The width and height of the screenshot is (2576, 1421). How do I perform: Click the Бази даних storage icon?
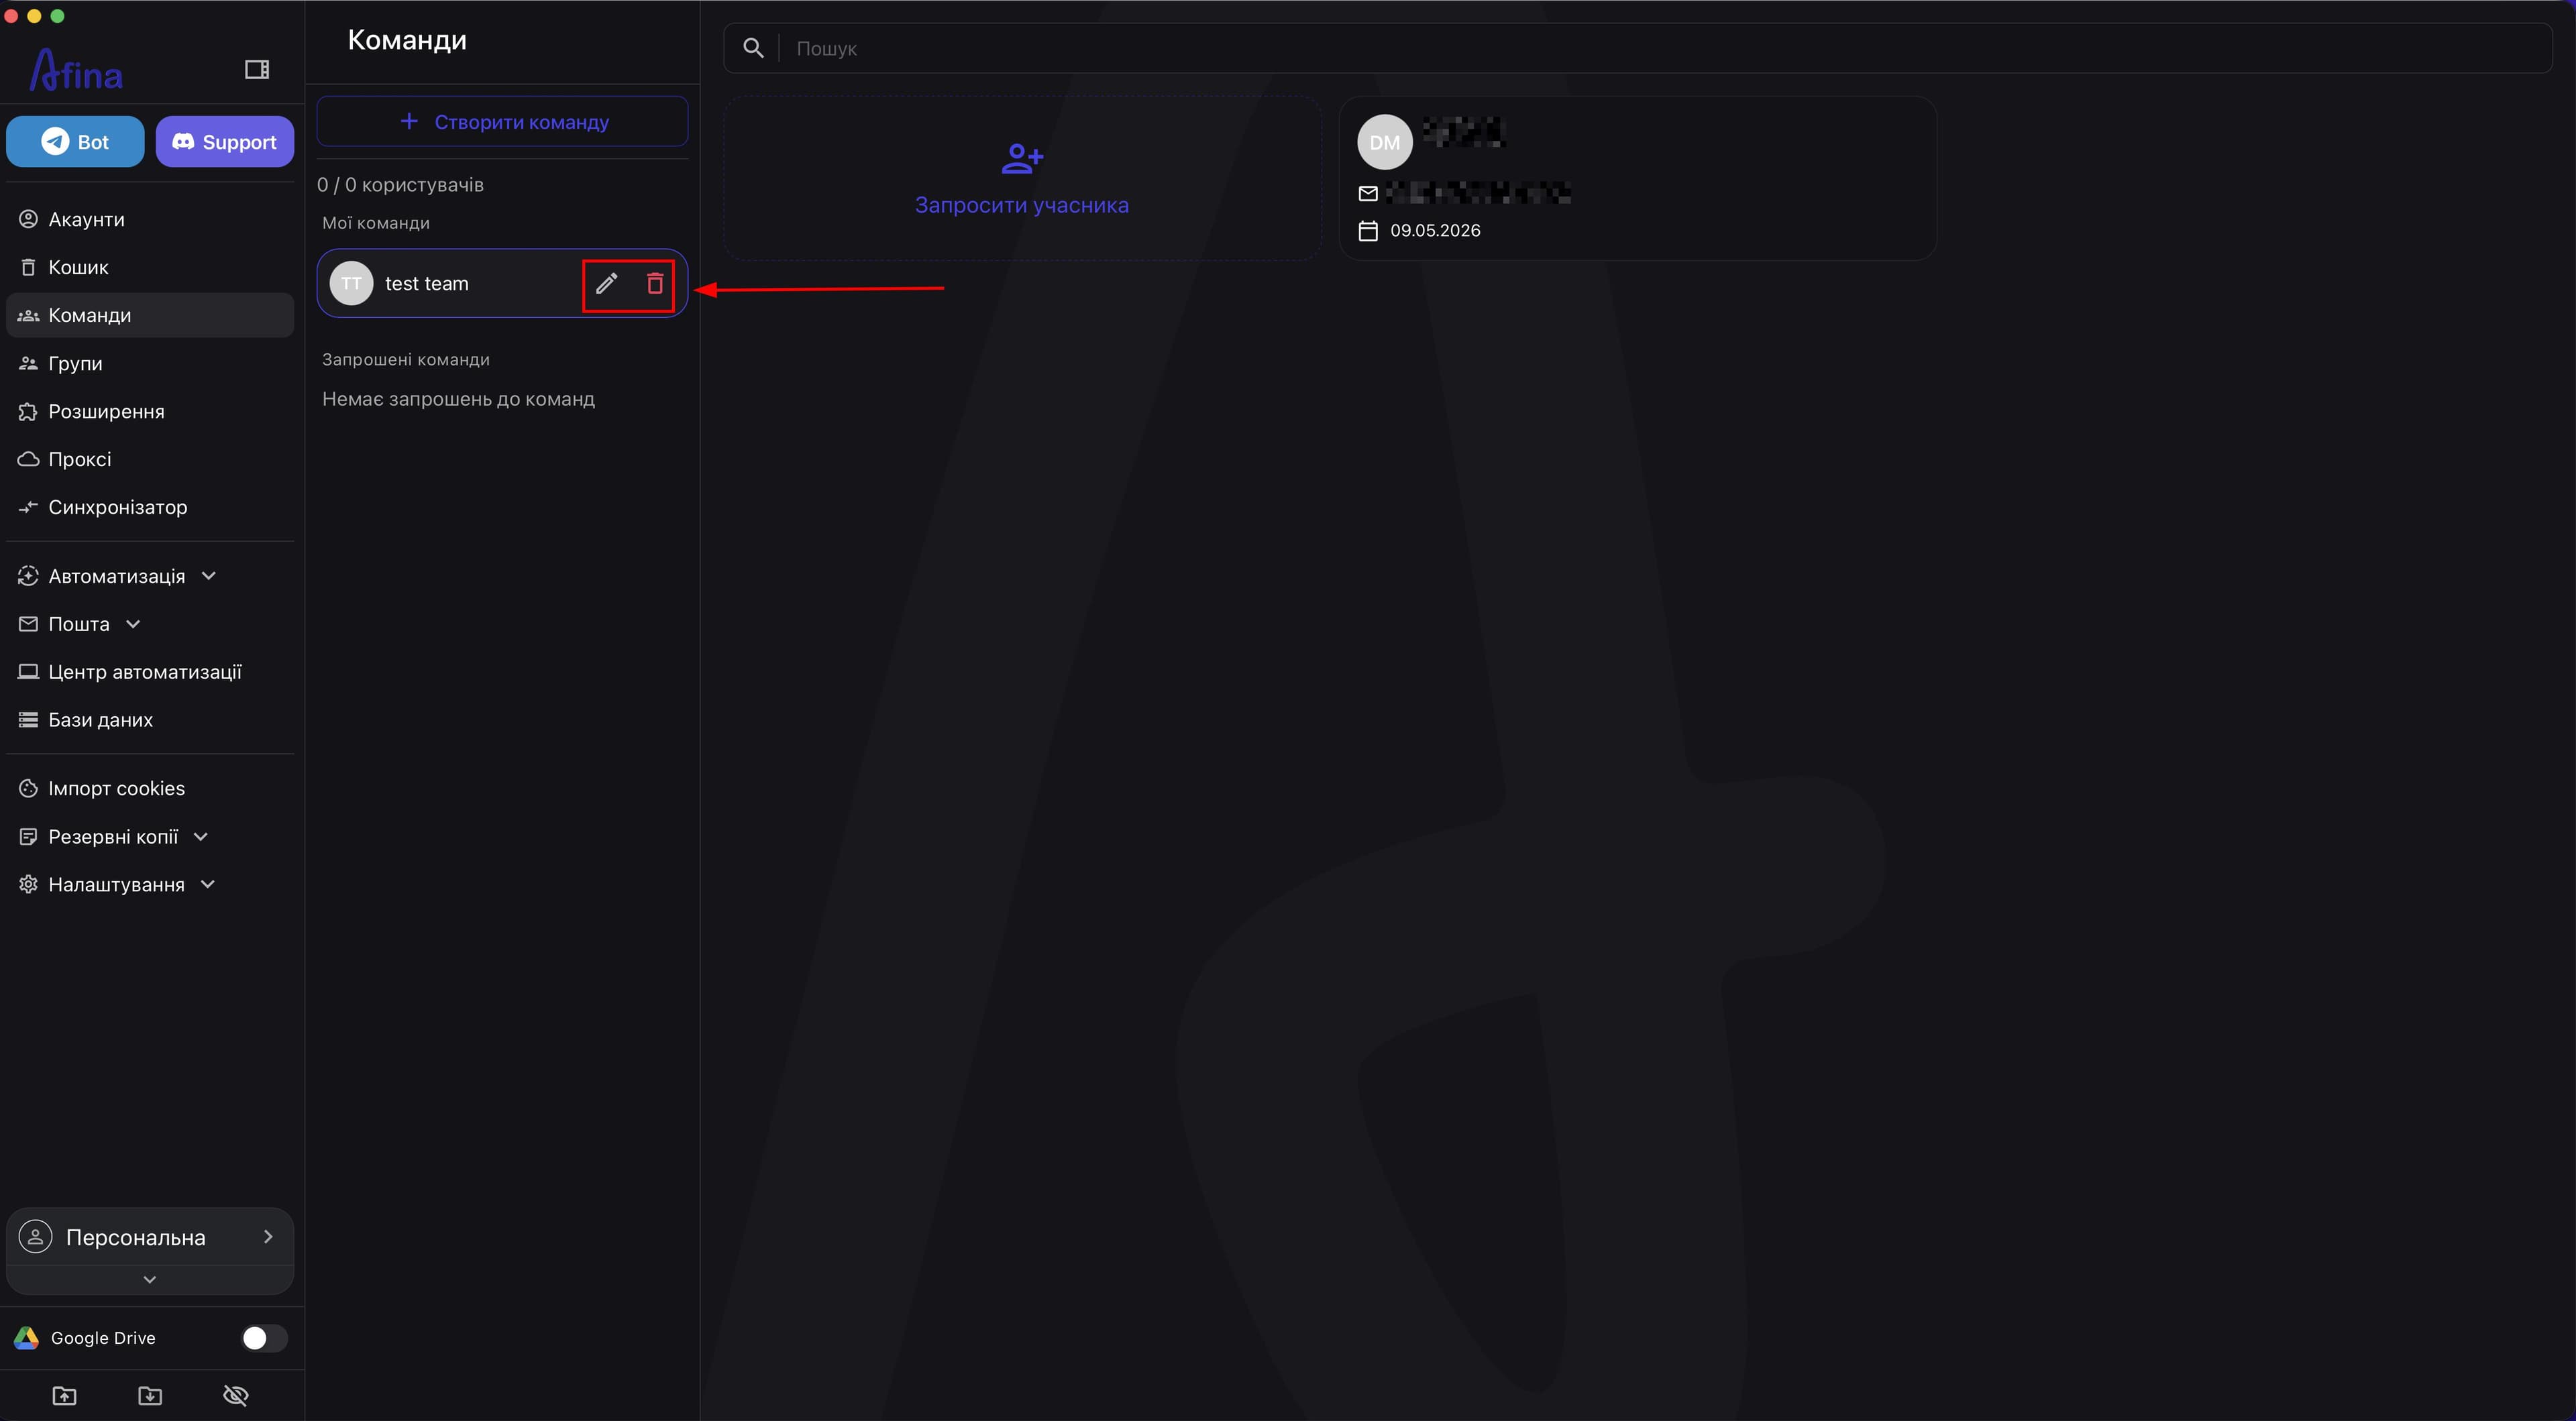coord(28,720)
